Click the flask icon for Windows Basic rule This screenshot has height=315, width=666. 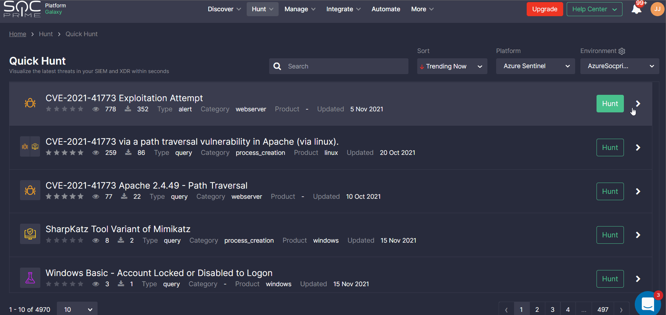point(30,278)
